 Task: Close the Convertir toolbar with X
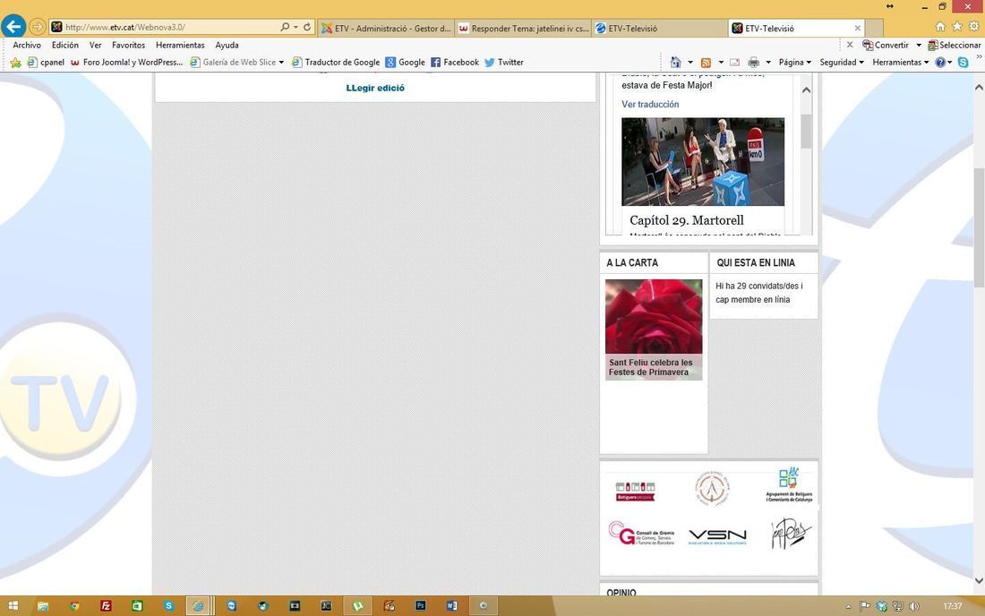[x=849, y=45]
